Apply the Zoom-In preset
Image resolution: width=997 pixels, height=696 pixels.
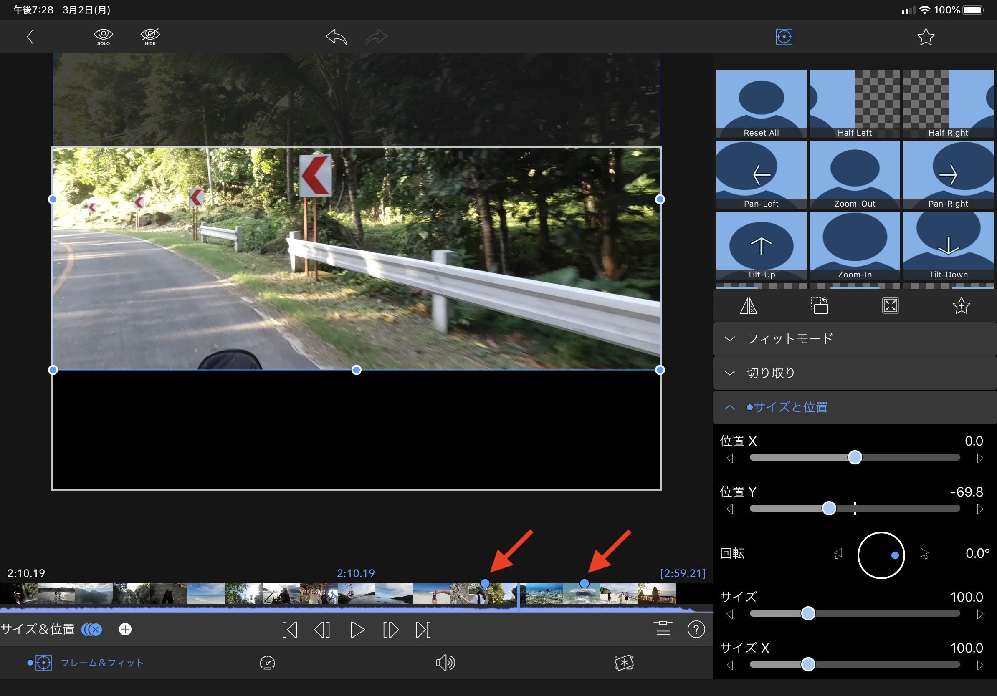tap(854, 246)
